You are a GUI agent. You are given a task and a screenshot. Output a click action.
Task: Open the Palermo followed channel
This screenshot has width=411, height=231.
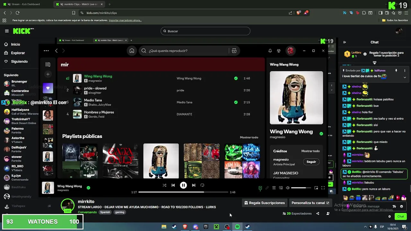pos(20,131)
